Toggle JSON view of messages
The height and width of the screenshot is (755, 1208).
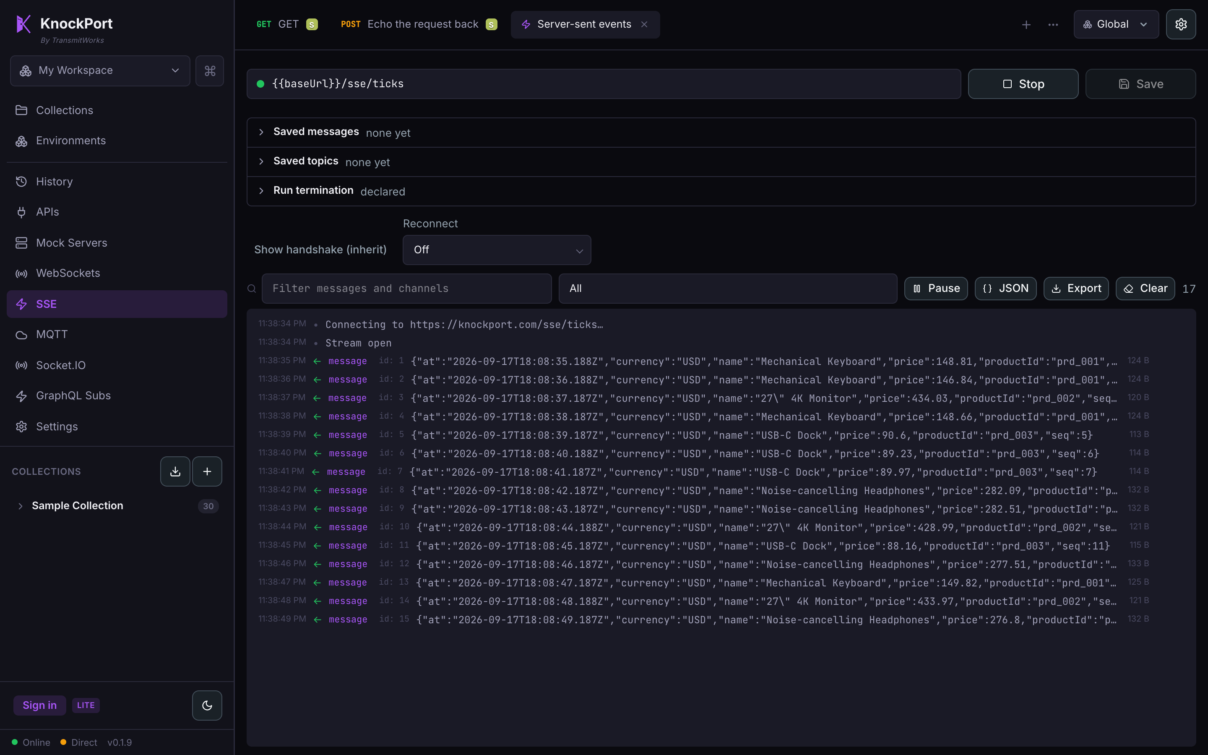pyautogui.click(x=1005, y=289)
